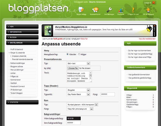Screen dimensions: 161x126
Task: Open the Presentationsruta Typ dropdown
Action: (x=78, y=63)
